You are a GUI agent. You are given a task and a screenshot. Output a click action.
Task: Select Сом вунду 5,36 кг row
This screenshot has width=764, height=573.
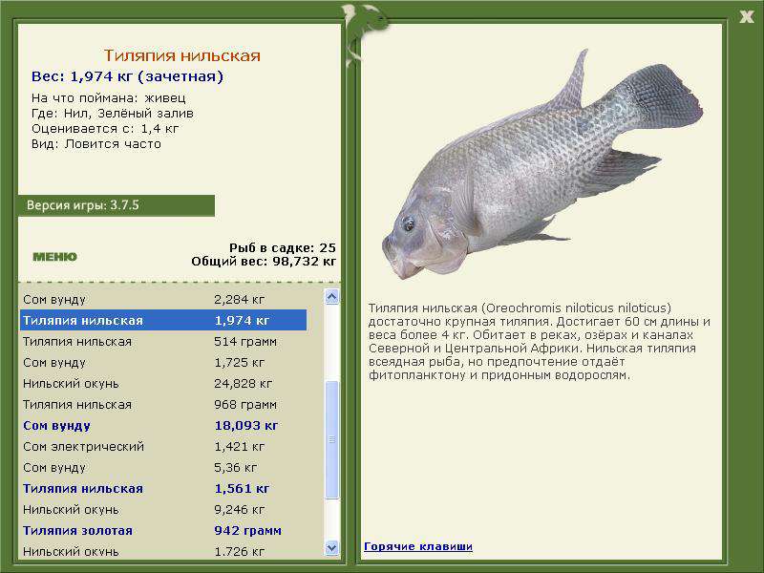[x=163, y=467]
